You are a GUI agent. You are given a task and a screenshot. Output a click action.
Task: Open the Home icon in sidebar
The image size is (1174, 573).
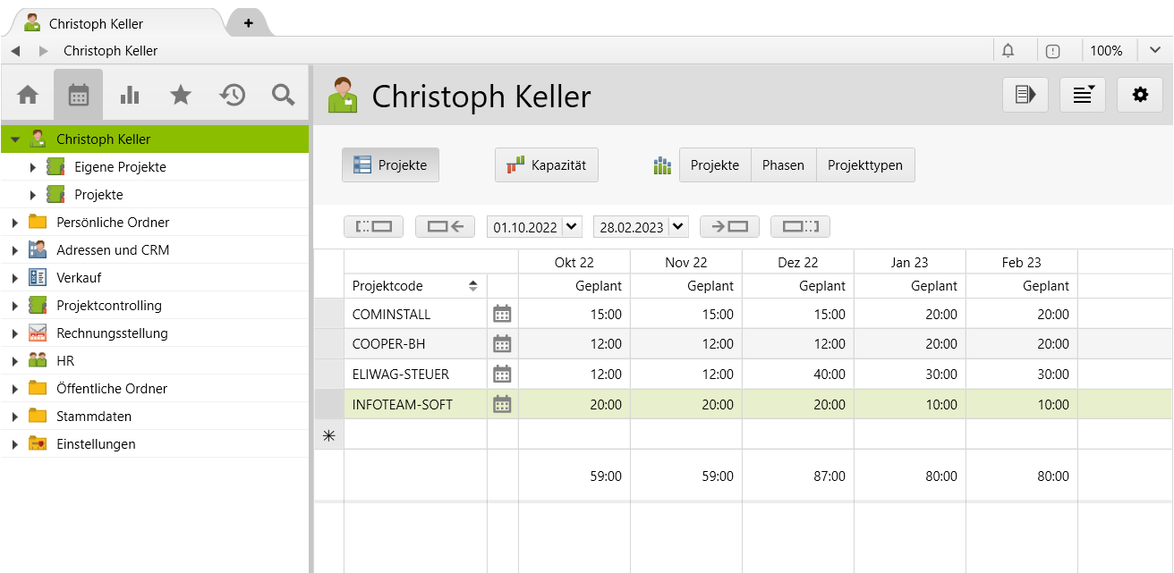(x=28, y=95)
